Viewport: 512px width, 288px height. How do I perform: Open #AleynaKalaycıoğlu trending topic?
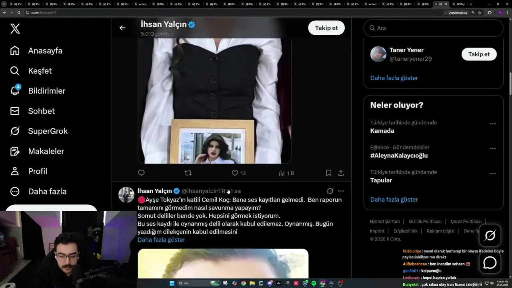pos(399,156)
